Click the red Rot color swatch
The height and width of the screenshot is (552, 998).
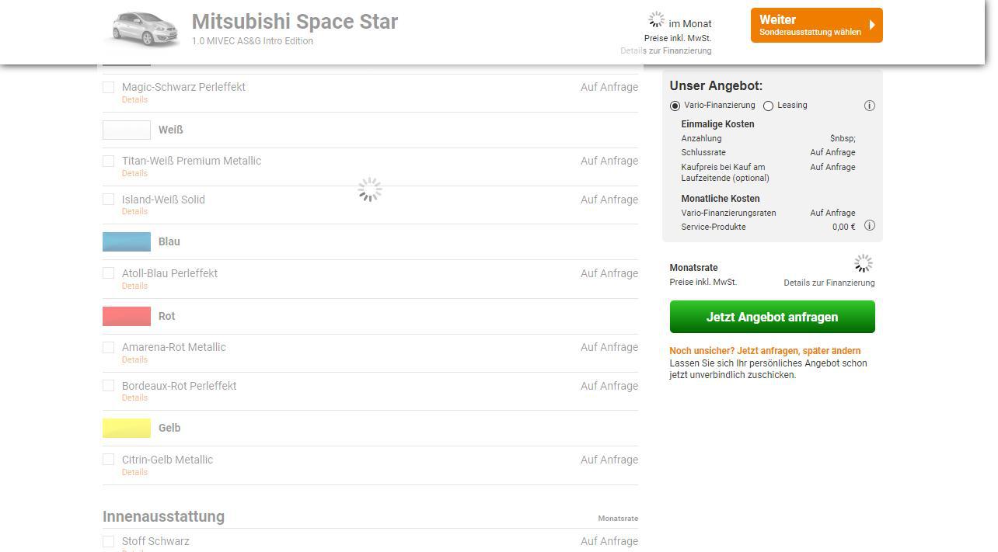click(x=127, y=316)
